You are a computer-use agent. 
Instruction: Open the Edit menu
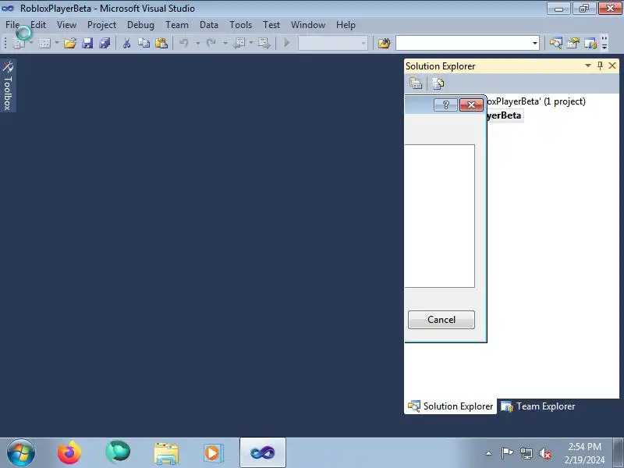(x=38, y=25)
